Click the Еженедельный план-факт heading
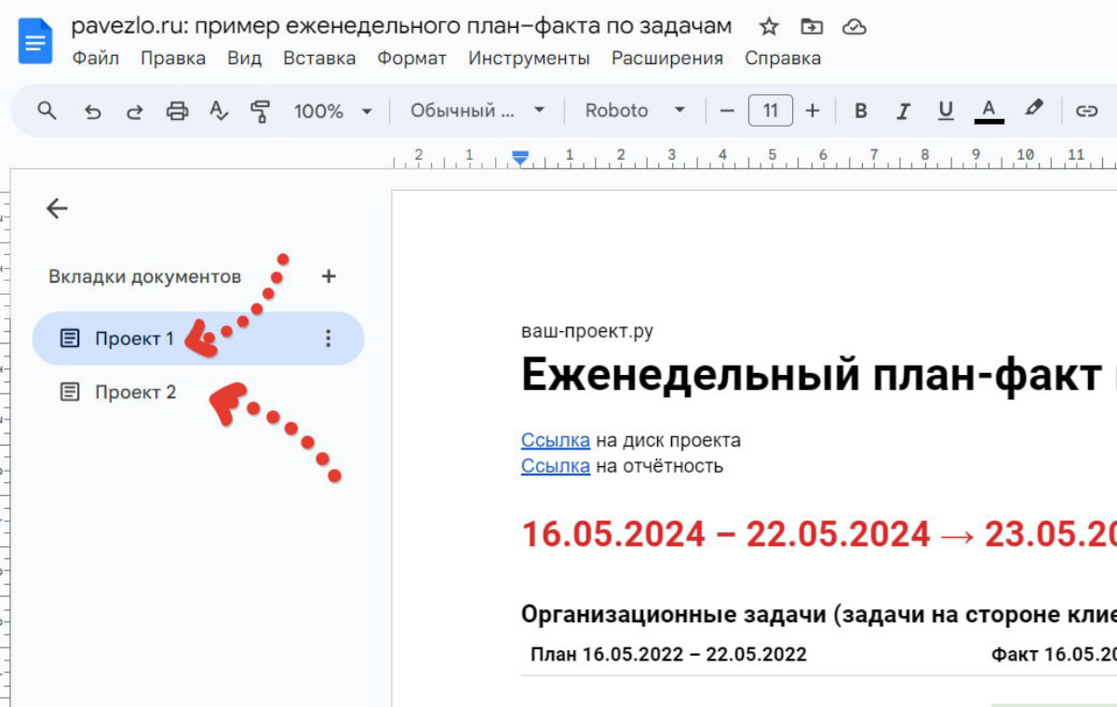1117x707 pixels. [x=818, y=375]
